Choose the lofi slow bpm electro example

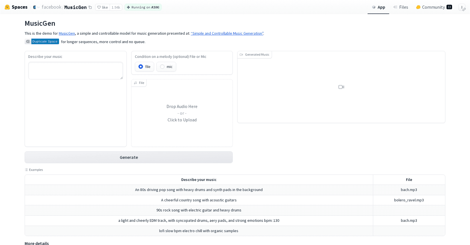click(199, 231)
